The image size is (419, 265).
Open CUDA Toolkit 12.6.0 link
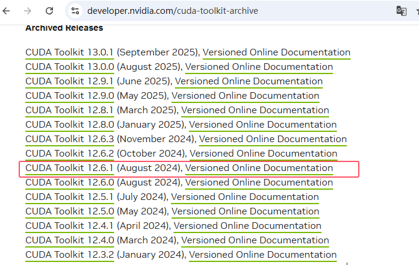point(69,182)
